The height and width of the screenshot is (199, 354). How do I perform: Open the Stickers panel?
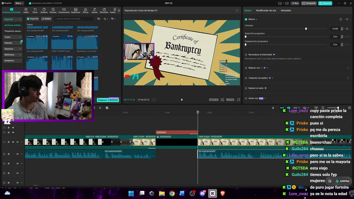tap(44, 11)
